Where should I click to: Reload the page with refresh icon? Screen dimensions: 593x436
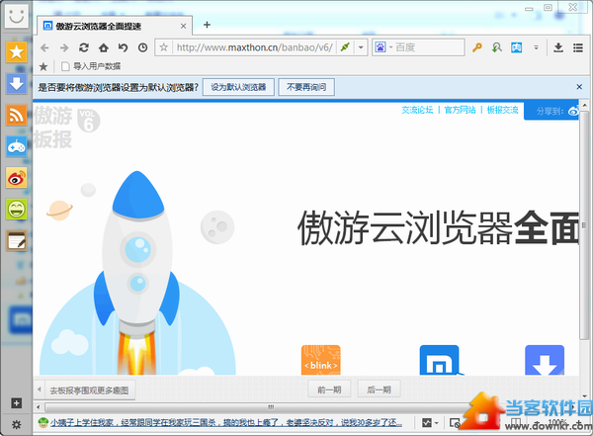84,47
